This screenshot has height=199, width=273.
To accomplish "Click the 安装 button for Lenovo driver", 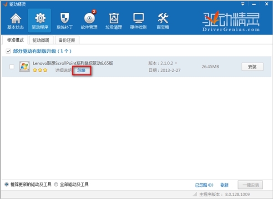I will [x=252, y=67].
